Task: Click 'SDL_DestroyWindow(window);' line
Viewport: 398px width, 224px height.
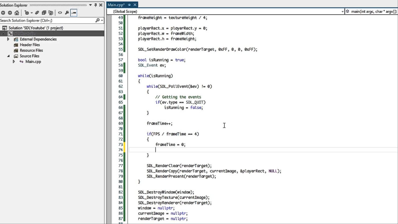Action: click(166, 192)
